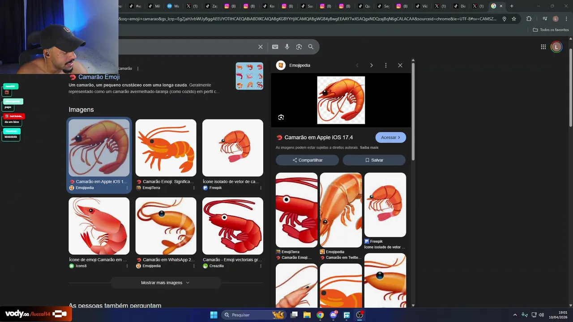Bookmark this page with the star
Viewport: 573px width, 322px height.
tap(514, 19)
